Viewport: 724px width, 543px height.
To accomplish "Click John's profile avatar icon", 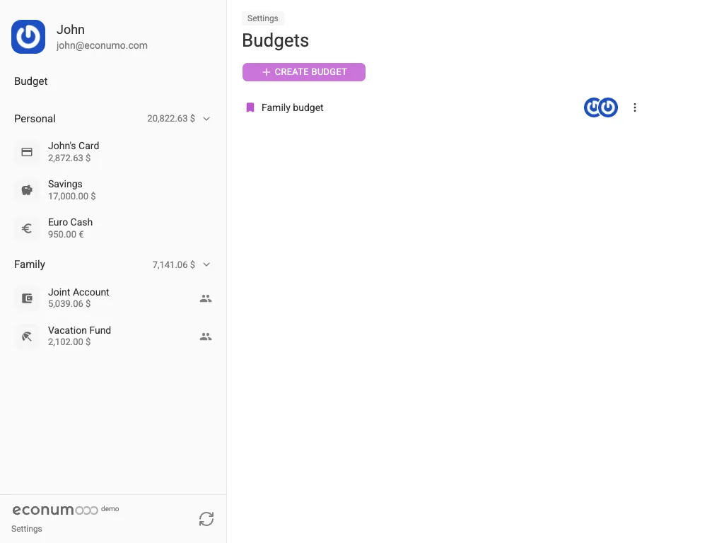I will pos(28,37).
